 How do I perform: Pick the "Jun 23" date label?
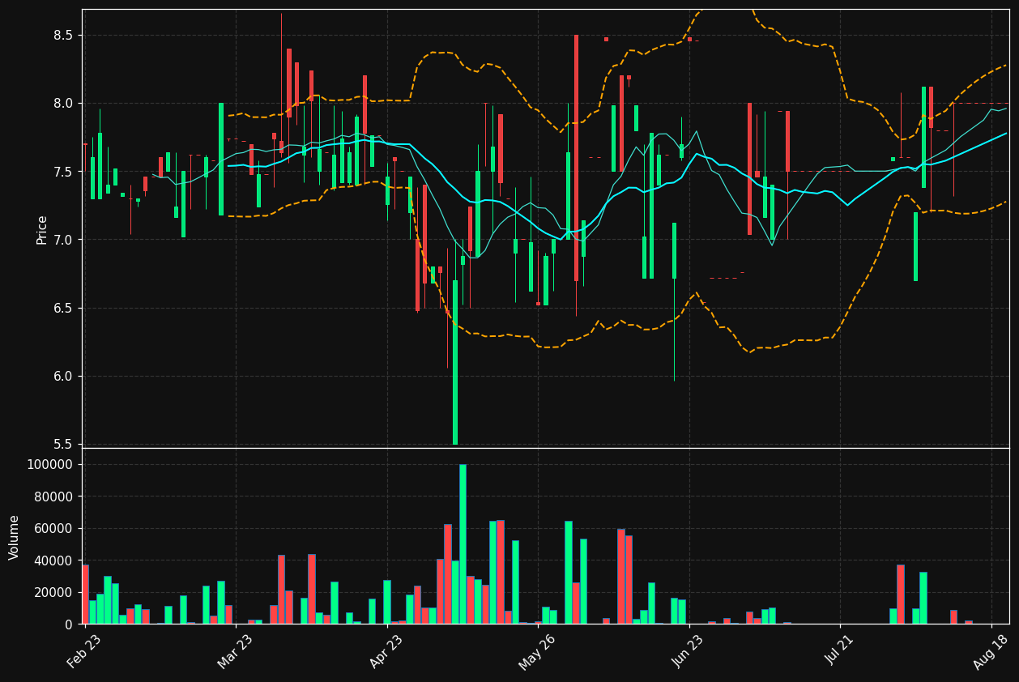coord(689,650)
